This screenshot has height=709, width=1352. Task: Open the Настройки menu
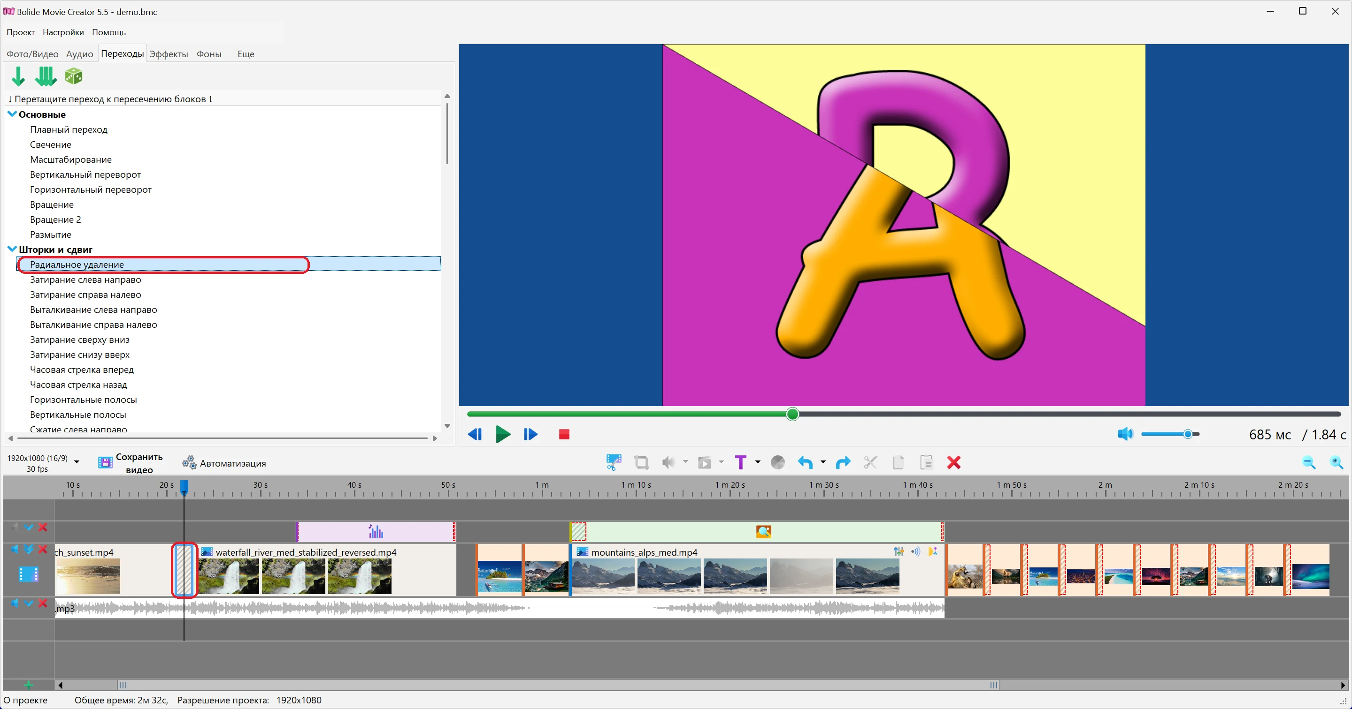coord(63,32)
